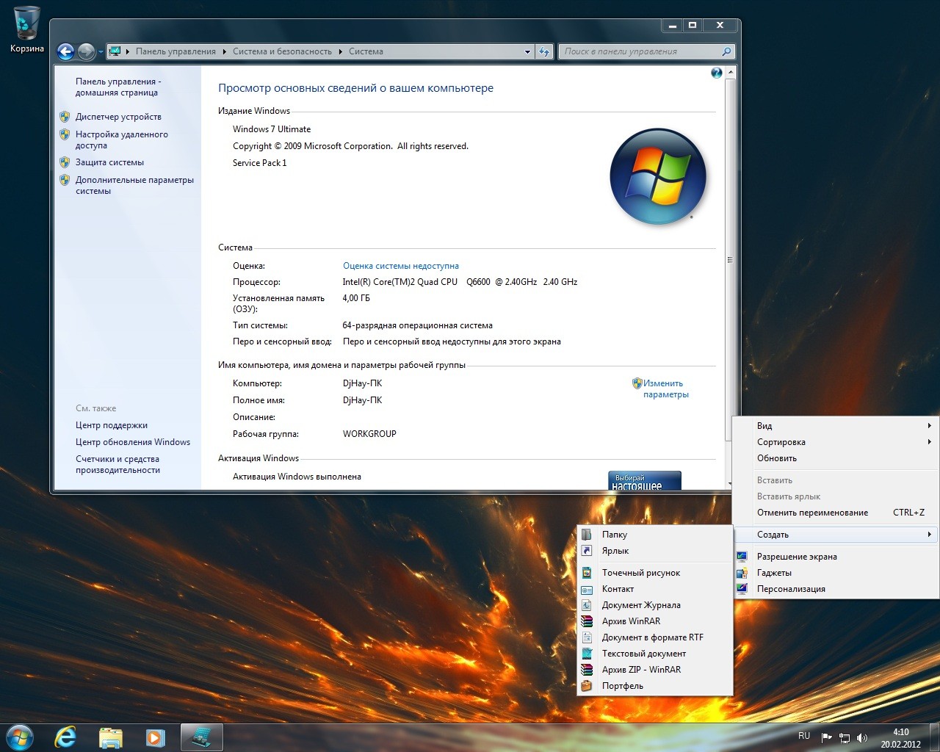Screen dimensions: 940x752
Task: Choose Архив ZIP - WinRAR
Action: point(655,670)
